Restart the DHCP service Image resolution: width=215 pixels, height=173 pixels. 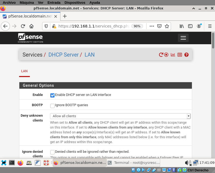click(161, 55)
